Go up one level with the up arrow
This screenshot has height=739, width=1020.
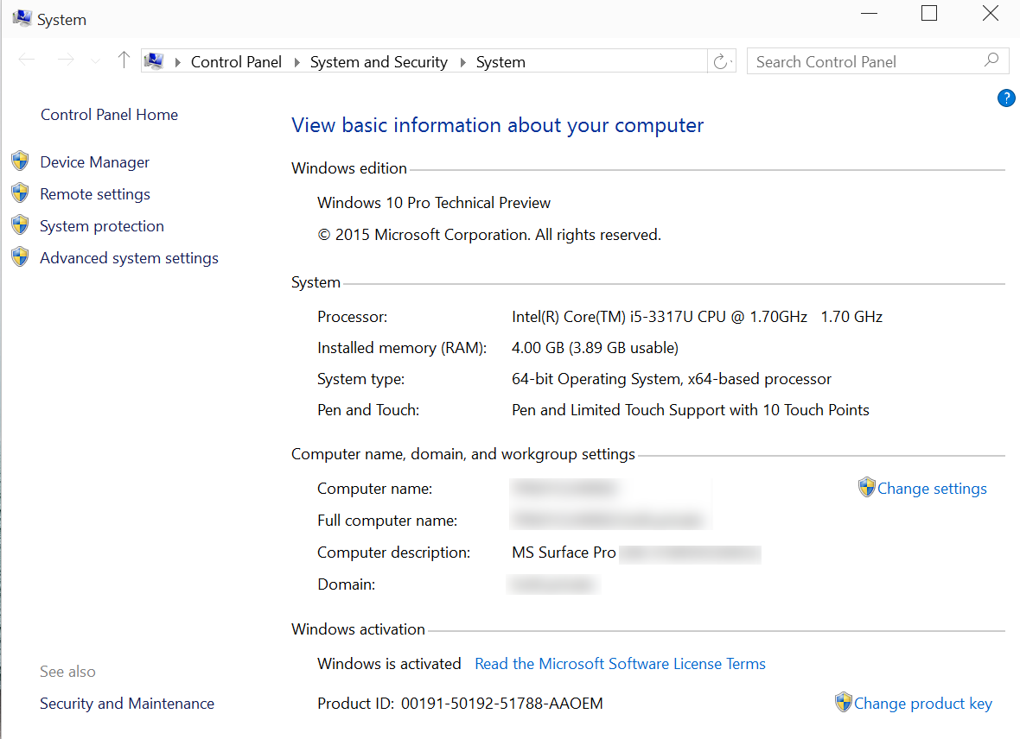pos(124,60)
